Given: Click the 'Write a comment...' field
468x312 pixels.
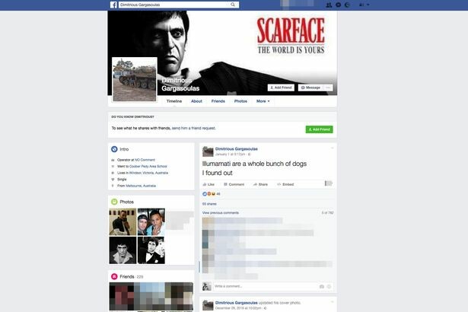Looking at the screenshot, I should (265, 286).
